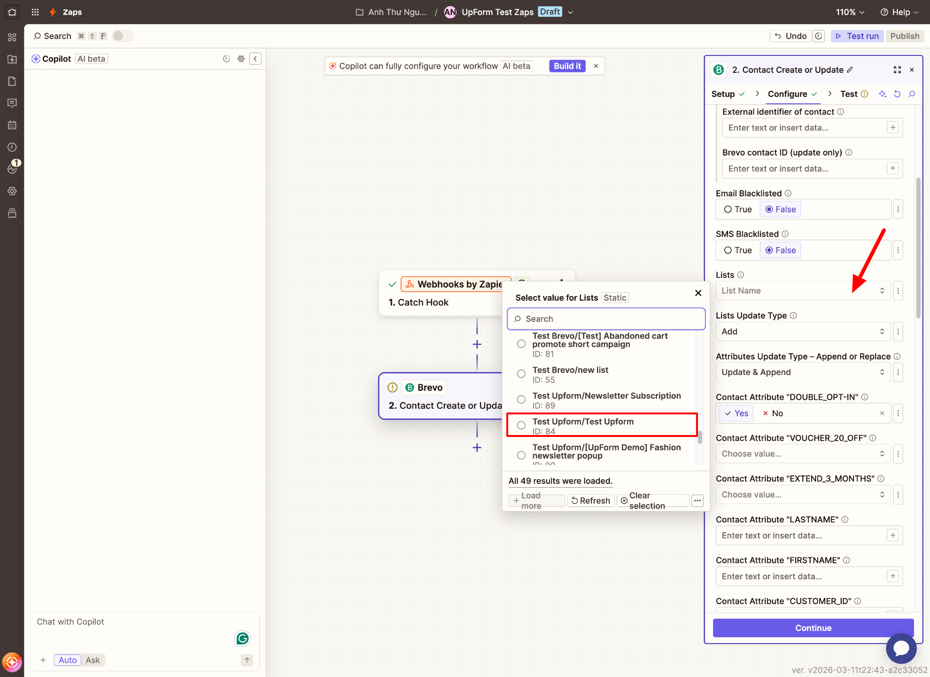
Task: Click the search fields icon in step tabs
Action: point(912,94)
